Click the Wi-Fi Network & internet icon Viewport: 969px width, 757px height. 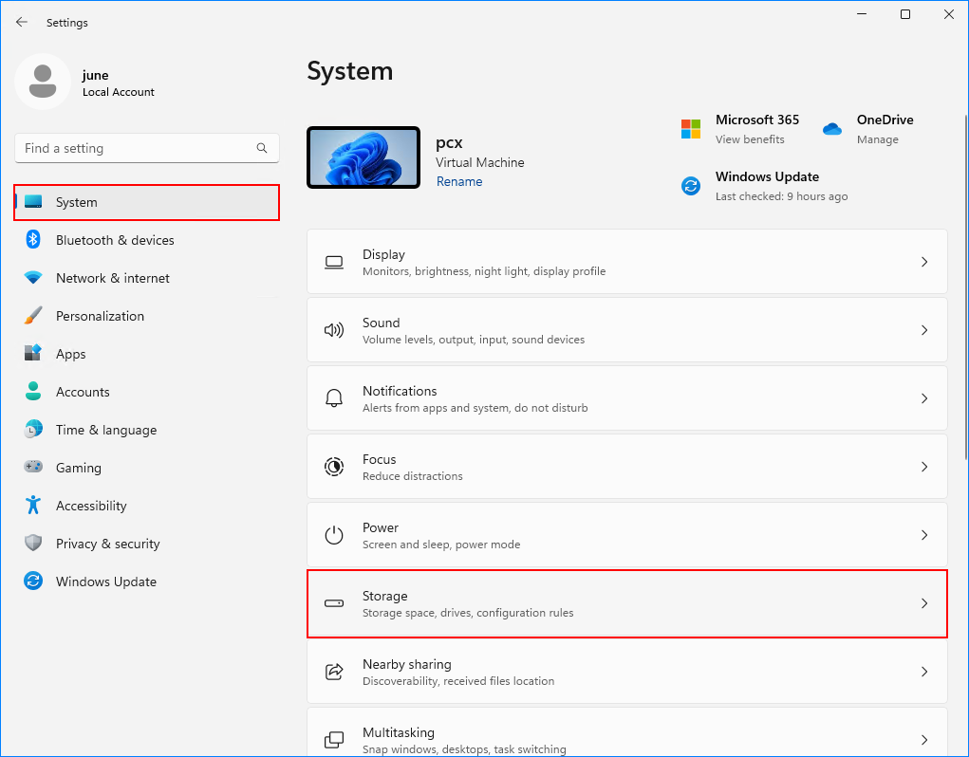click(x=33, y=278)
